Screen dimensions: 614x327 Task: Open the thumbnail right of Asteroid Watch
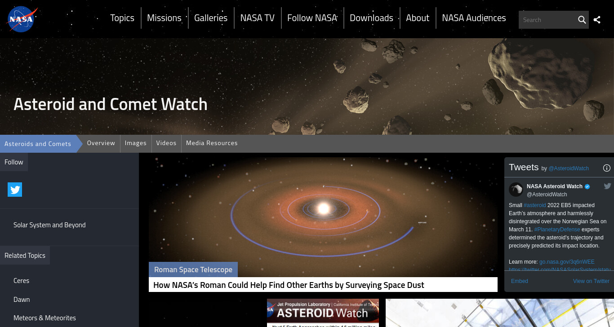point(500,313)
